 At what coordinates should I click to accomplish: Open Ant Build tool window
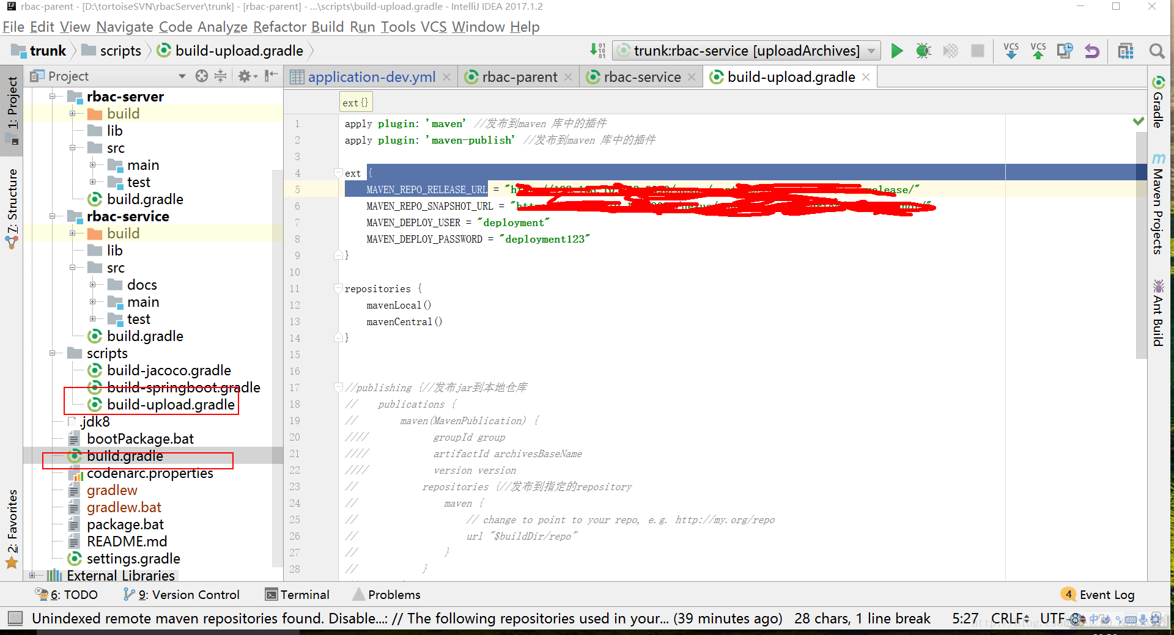coord(1158,313)
